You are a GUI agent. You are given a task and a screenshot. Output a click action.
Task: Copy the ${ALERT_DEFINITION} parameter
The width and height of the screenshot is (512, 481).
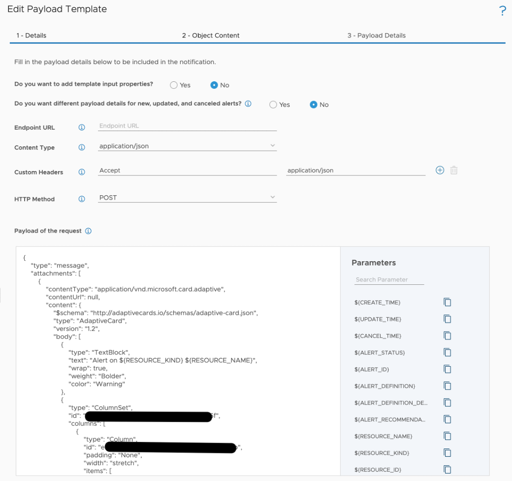point(448,386)
